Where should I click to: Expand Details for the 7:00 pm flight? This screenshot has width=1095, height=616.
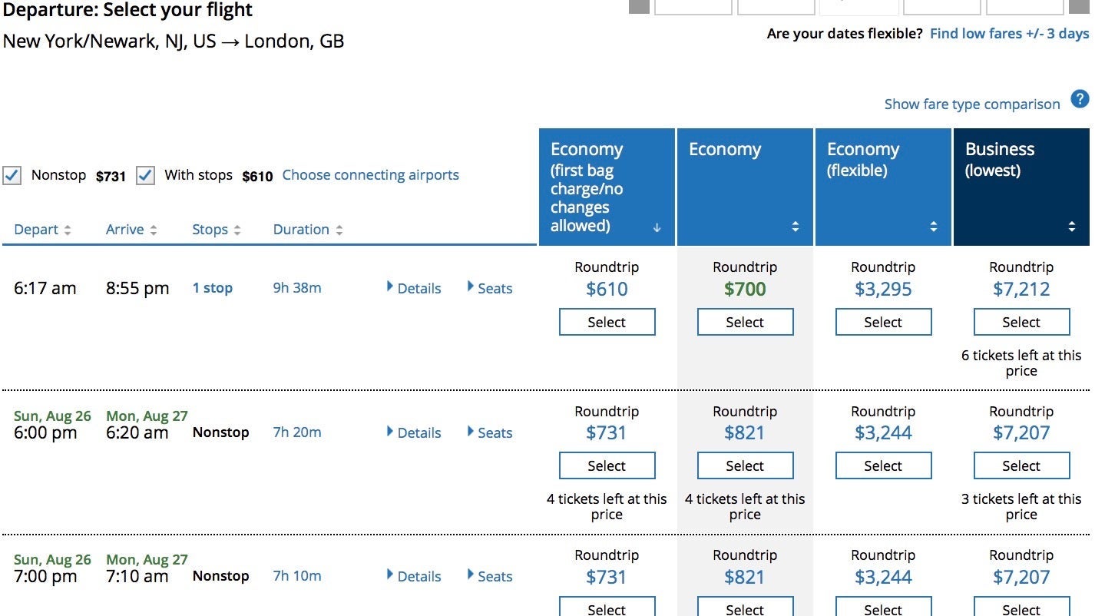point(414,576)
